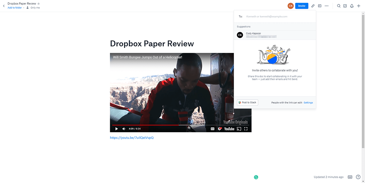
Task: Click the video title Will Smith Bungee Jumps
Action: [148, 57]
